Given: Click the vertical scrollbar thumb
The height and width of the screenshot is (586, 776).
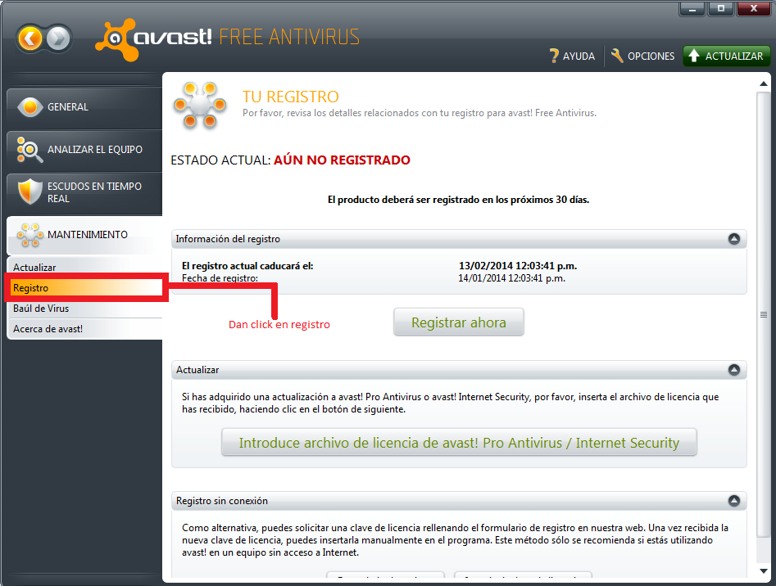Looking at the screenshot, I should [764, 315].
